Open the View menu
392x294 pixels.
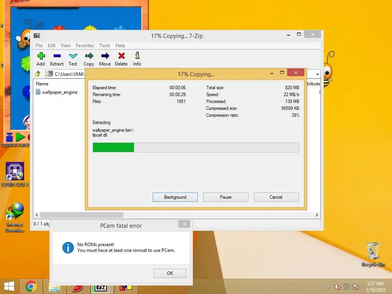point(65,46)
